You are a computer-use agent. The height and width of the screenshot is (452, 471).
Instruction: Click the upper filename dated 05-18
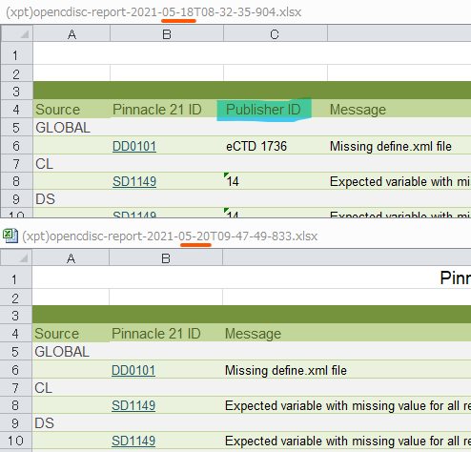[154, 12]
